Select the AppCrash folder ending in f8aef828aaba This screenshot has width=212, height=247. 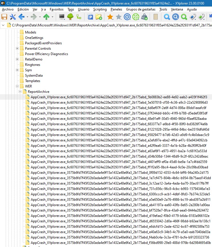click(119, 119)
